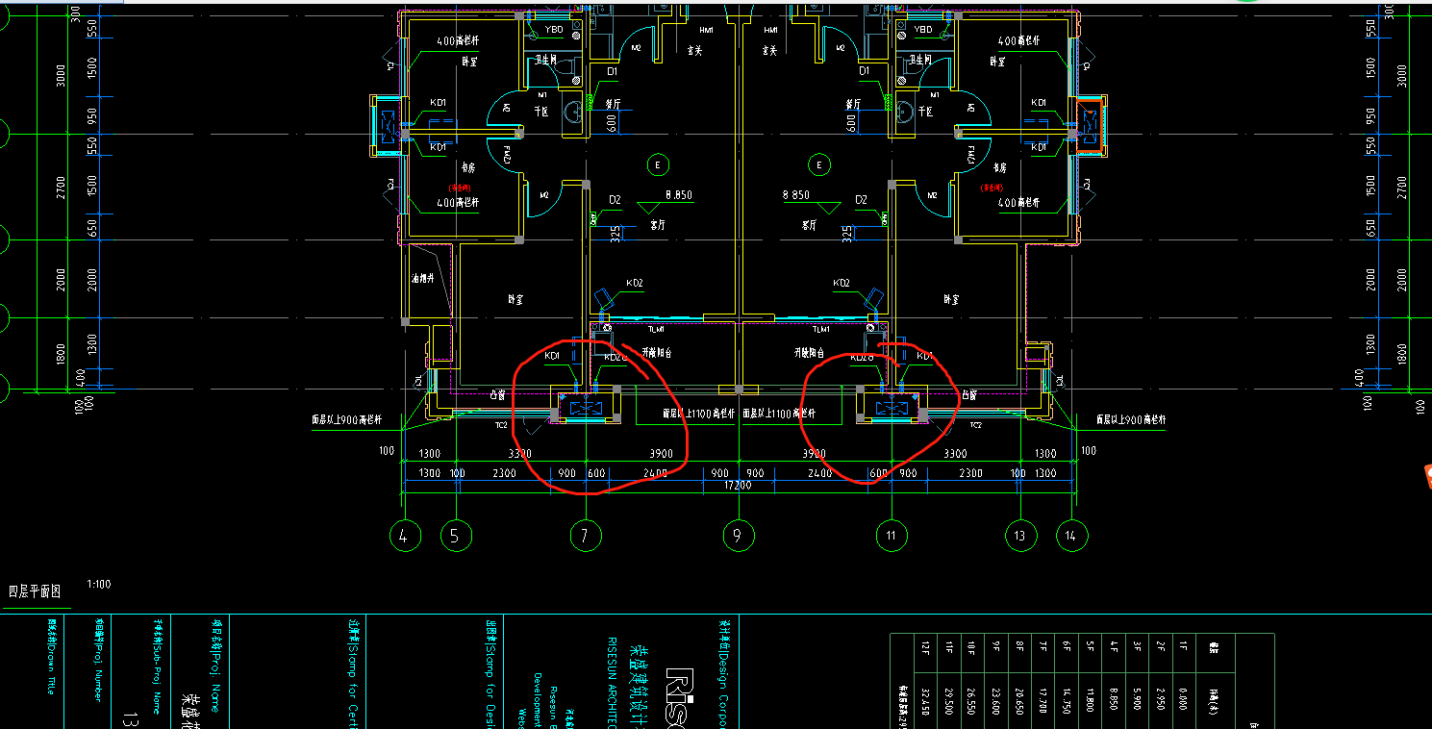
Task: Click the 17200 overall dimension text
Action: tap(738, 487)
